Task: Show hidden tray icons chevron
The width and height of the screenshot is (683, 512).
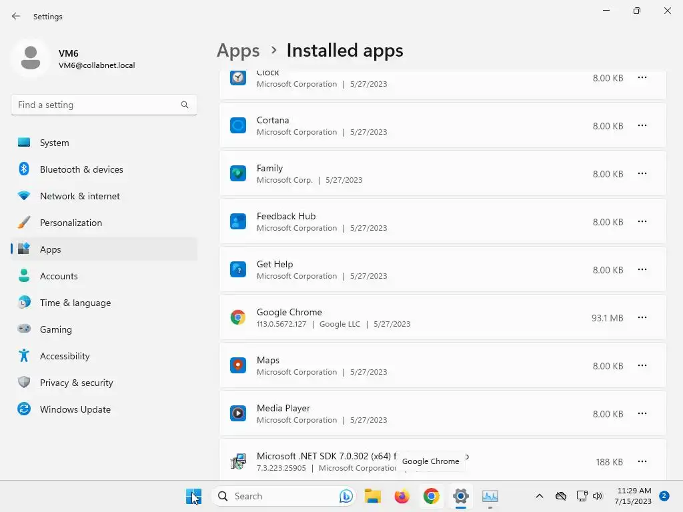Action: (539, 496)
